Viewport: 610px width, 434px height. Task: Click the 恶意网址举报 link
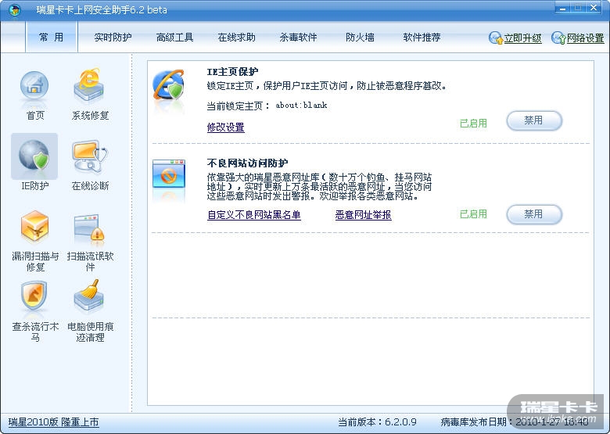pos(364,215)
